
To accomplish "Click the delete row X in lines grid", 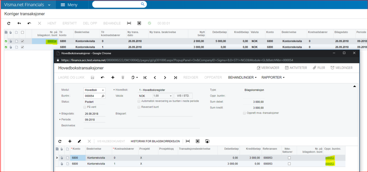I will tap(89, 141).
